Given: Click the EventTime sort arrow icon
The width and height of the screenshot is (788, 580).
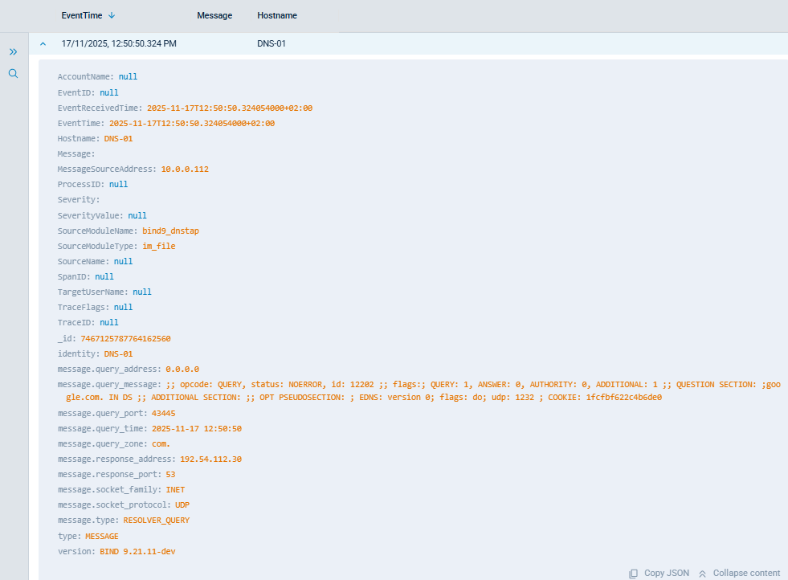Looking at the screenshot, I should 112,15.
